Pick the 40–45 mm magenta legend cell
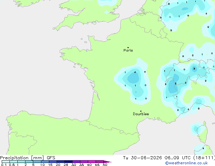 click(x=92, y=162)
